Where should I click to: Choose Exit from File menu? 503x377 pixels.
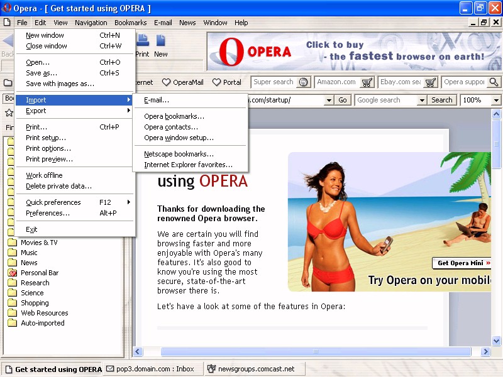click(75, 229)
